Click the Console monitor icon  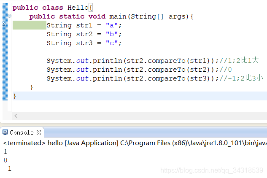click(5, 132)
